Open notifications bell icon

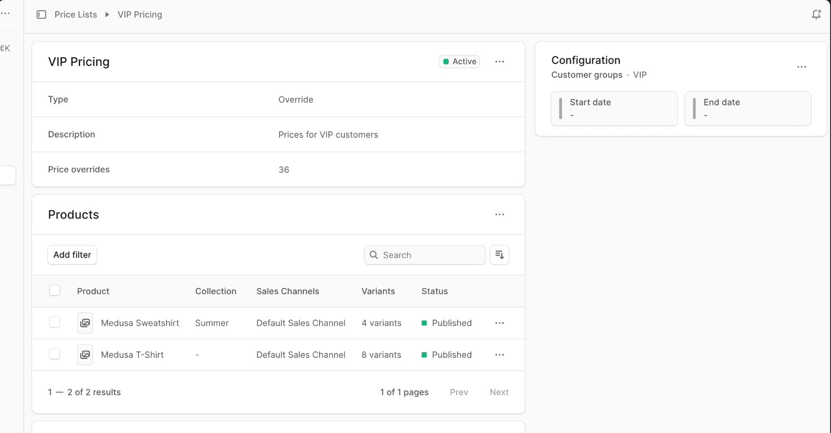pos(816,15)
